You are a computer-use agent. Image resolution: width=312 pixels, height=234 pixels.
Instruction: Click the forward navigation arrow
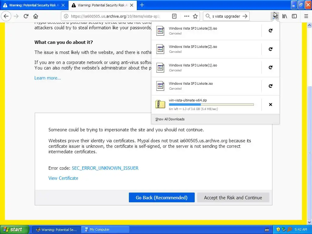(16, 16)
